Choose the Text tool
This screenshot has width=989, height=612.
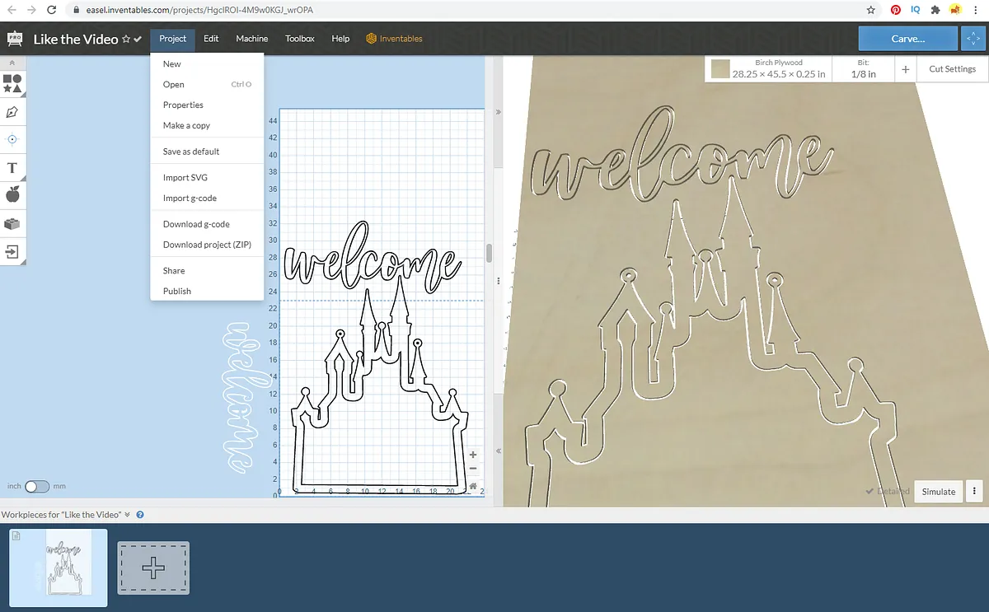[12, 168]
